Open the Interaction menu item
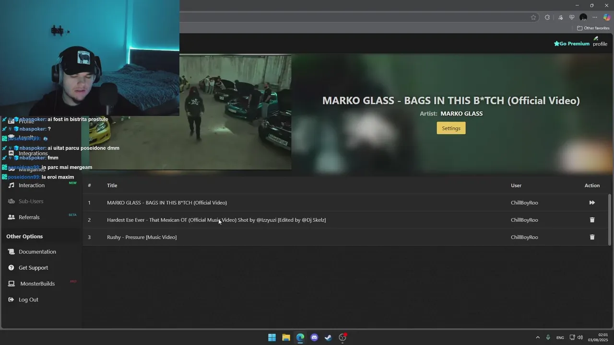Viewport: 614px width, 345px height. 32,185
